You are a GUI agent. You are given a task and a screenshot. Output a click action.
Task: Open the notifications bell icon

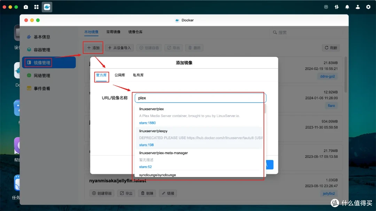click(347, 7)
